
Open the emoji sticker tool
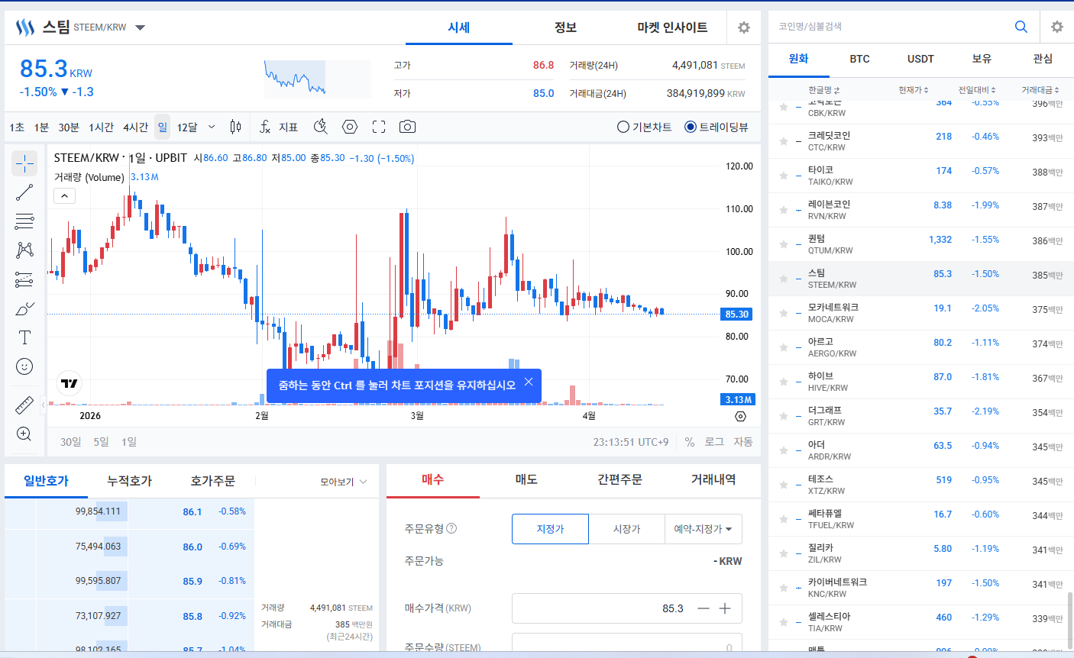24,366
